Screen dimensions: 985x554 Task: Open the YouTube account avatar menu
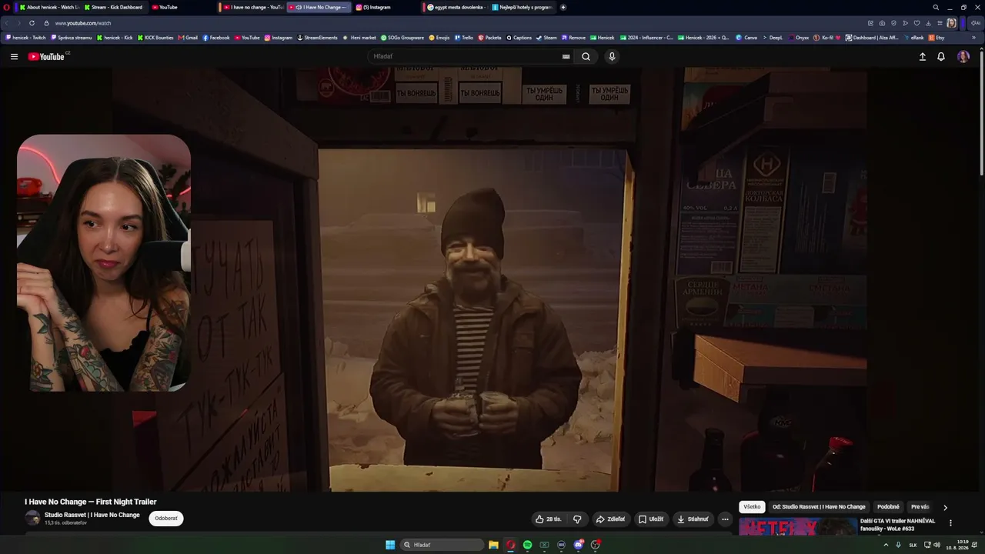click(x=963, y=56)
